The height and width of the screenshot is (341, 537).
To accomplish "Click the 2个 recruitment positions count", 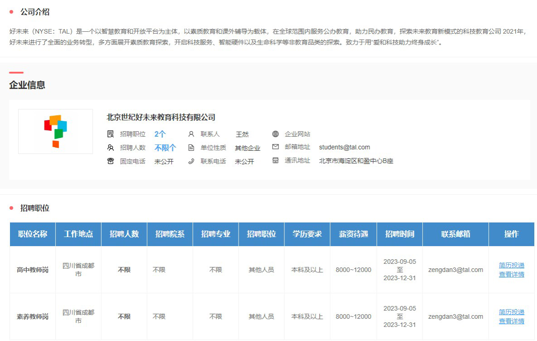I will (160, 134).
